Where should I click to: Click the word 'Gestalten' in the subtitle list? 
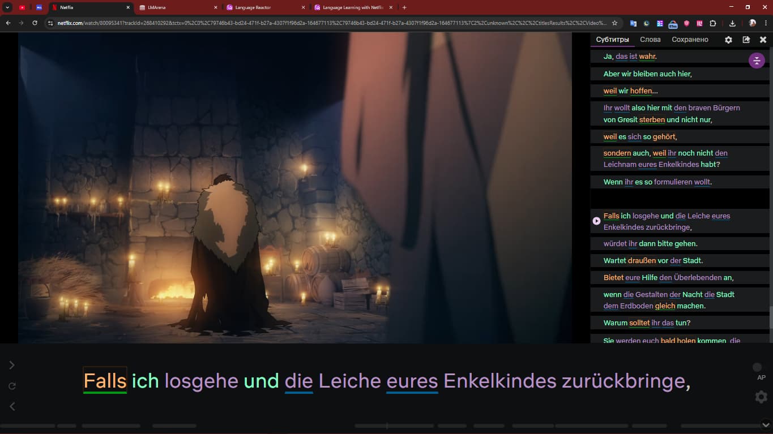point(651,294)
